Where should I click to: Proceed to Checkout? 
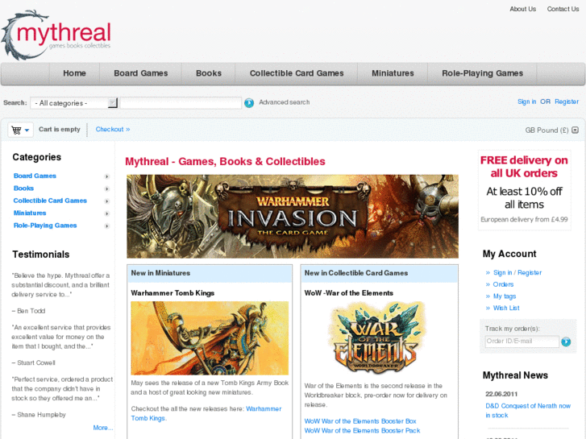tap(113, 129)
